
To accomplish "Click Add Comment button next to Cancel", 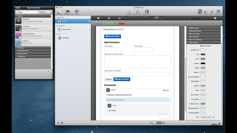I will click(x=122, y=79).
